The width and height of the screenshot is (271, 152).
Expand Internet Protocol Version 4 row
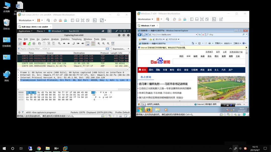coord(19,78)
